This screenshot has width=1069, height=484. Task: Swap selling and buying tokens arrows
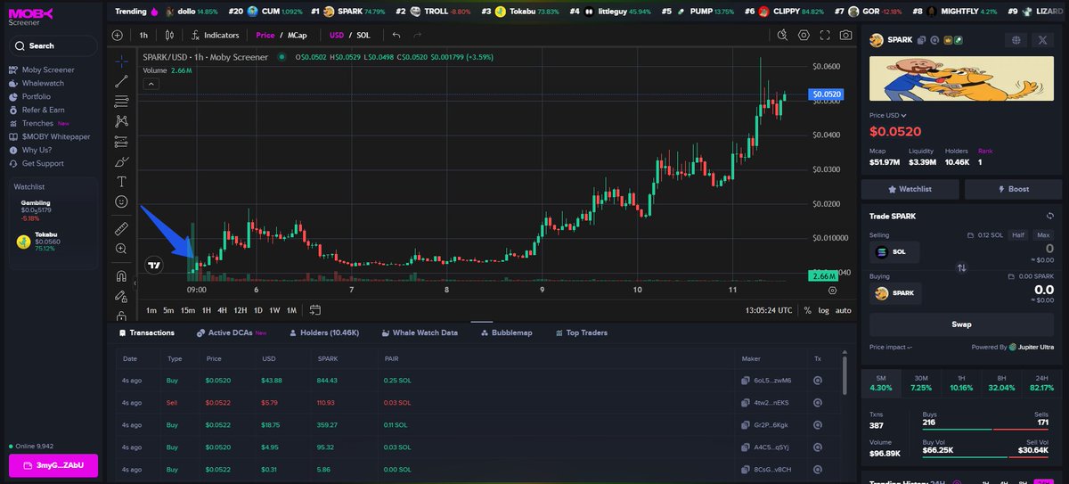961,267
